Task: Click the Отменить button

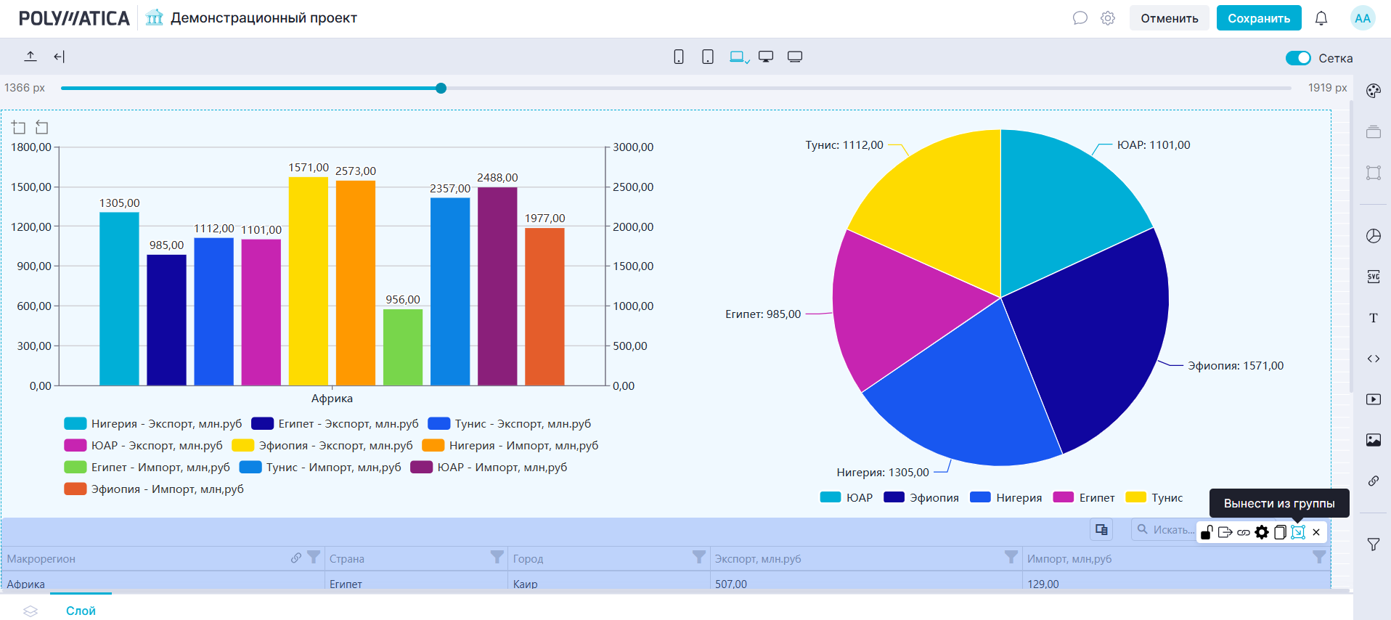Action: point(1169,18)
